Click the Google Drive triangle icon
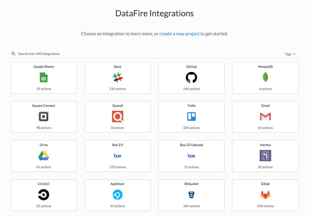The width and height of the screenshot is (313, 217). pyautogui.click(x=44, y=156)
